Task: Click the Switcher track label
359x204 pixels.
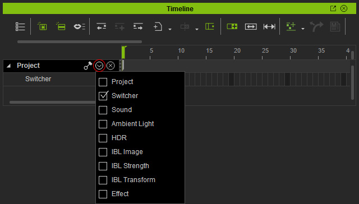Action: (x=38, y=79)
